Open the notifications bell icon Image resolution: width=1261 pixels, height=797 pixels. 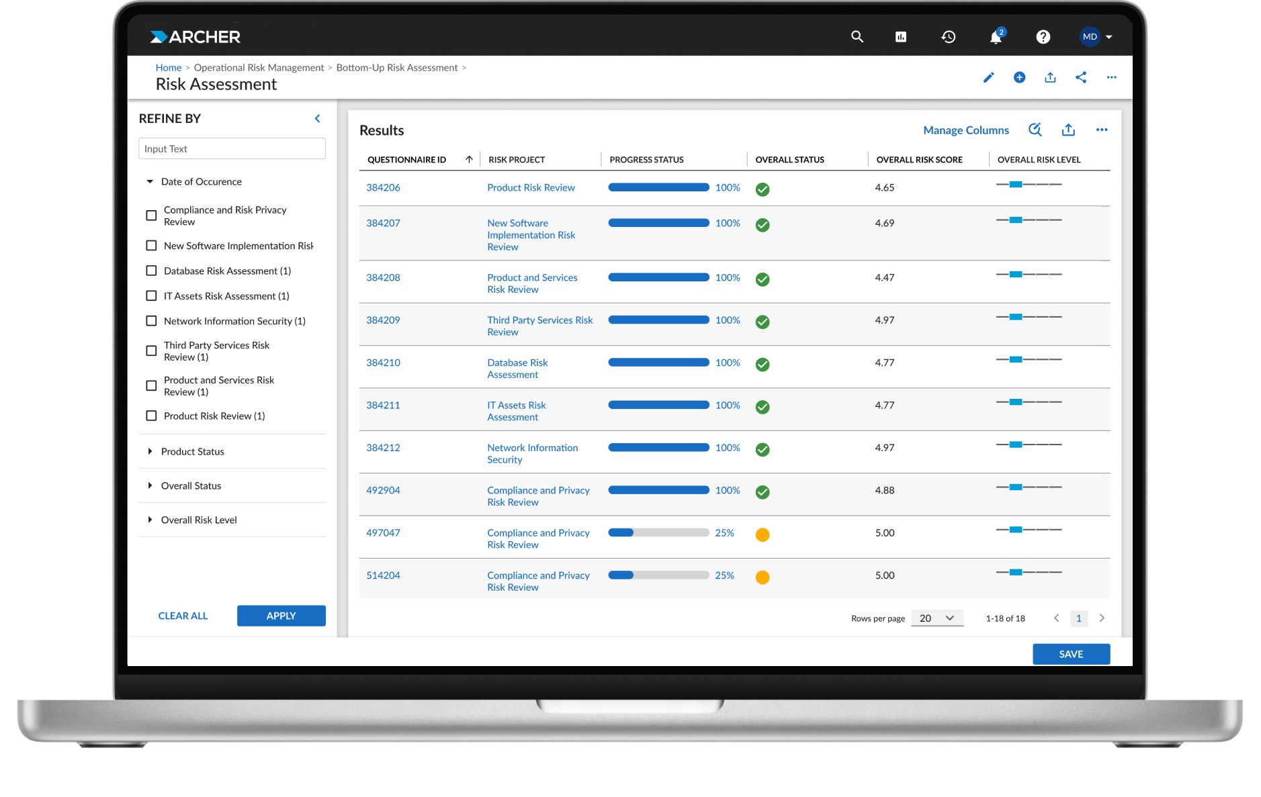click(996, 38)
